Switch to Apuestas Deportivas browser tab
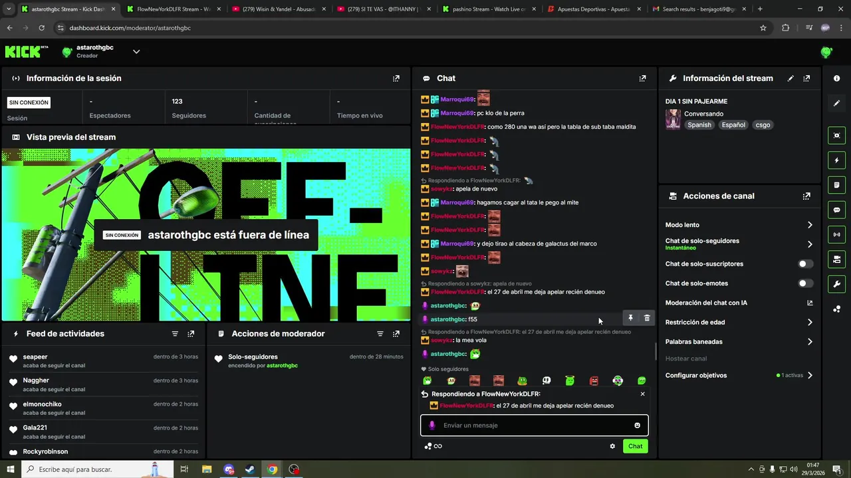Viewport: 851px width, 478px height. (595, 9)
